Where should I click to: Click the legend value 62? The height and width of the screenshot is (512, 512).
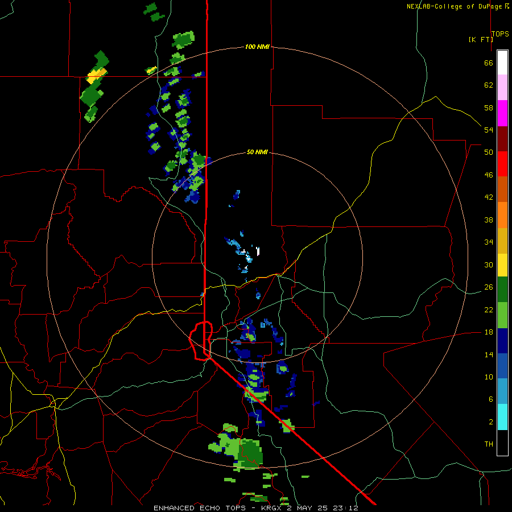point(489,85)
